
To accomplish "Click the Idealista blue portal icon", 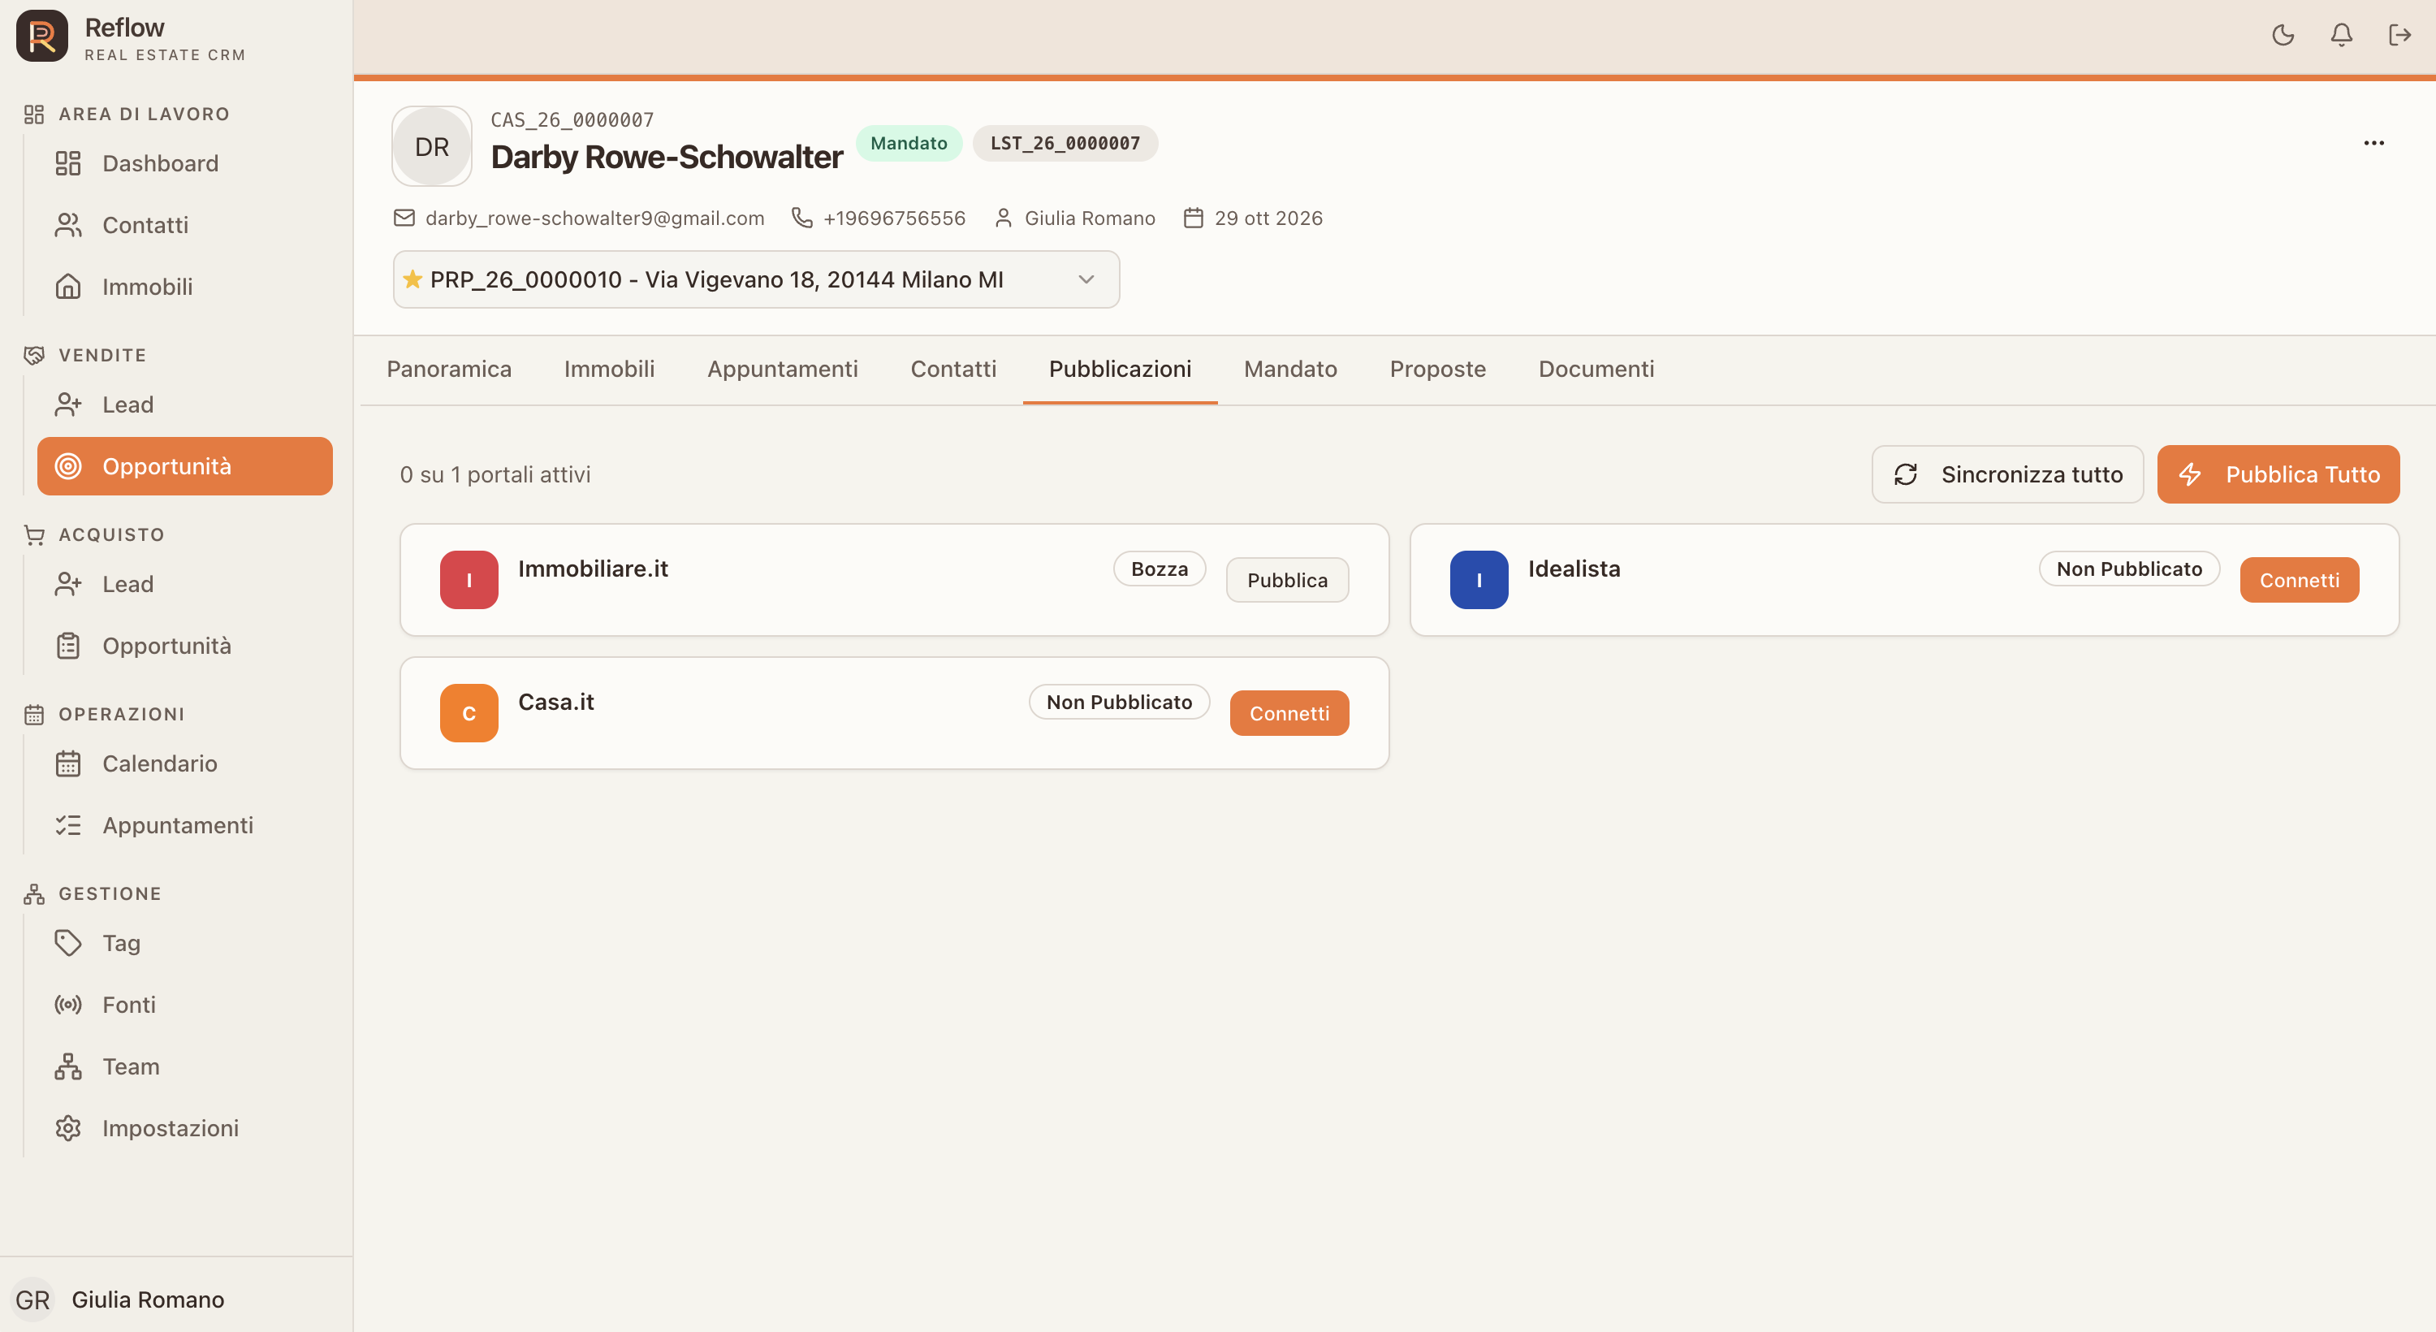I will click(1479, 580).
